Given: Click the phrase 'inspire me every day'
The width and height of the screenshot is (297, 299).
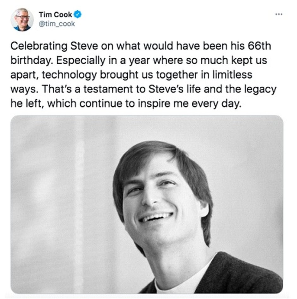Looking at the screenshot, I should tap(190, 104).
